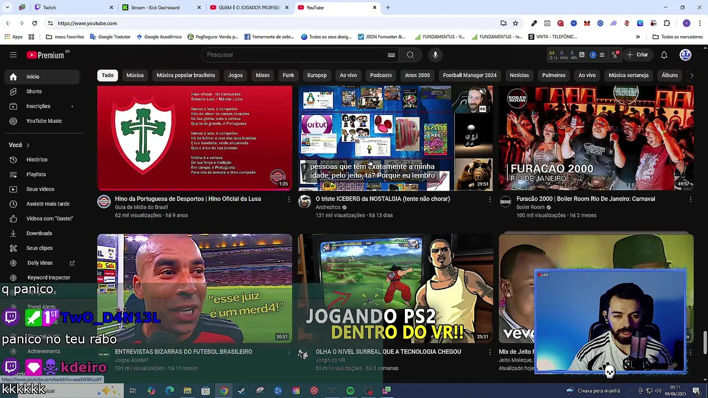Start voice search with the microphone icon
Screen dimensions: 708x398
click(x=435, y=55)
